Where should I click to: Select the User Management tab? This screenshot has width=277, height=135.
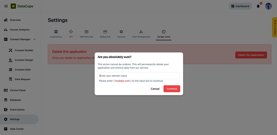(141, 34)
